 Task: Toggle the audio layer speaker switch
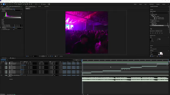click(x=2, y=75)
